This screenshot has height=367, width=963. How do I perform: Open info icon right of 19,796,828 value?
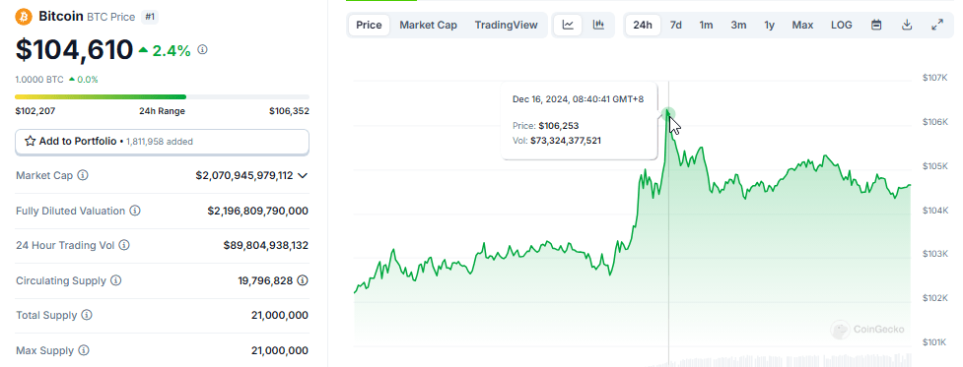303,280
